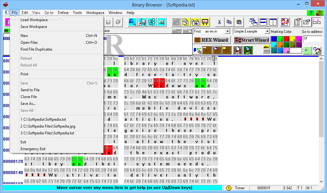
Task: Launch the REX Wizard button
Action: point(212,40)
